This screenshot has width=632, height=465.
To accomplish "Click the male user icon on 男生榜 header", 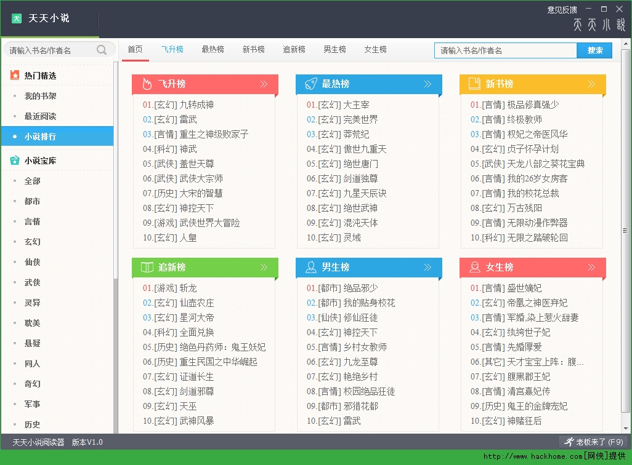I will point(310,267).
